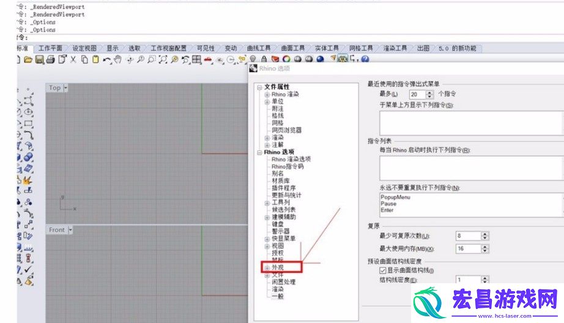Click the 结构线密度 value field
Image resolution: width=564 pixels, height=323 pixels.
point(469,280)
